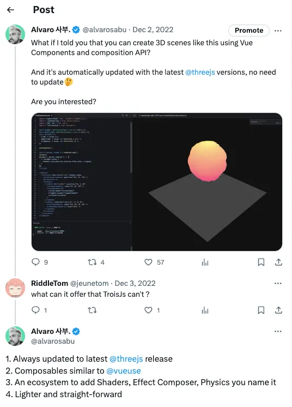This screenshot has width=292, height=407.
Task: View analytics icon on main post
Action: click(205, 262)
